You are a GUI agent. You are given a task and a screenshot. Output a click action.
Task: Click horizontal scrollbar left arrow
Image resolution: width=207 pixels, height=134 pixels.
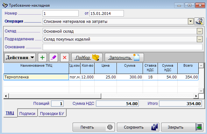click(x=6, y=96)
